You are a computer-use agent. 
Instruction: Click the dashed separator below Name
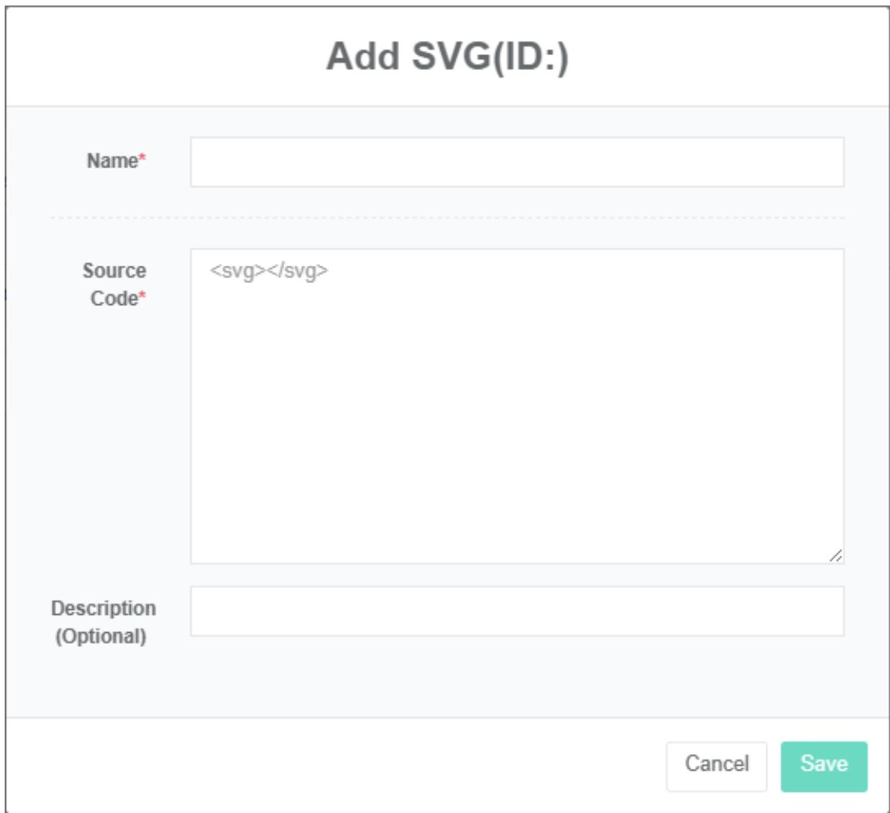click(x=447, y=218)
